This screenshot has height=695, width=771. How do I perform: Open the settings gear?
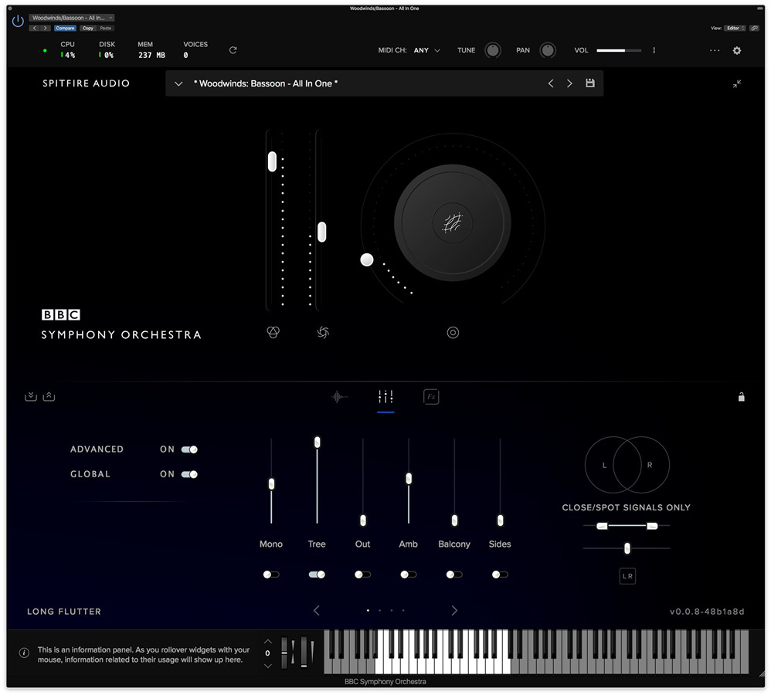736,50
